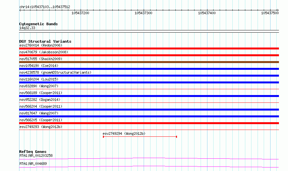Click the brown bar under nsv517055
Screen dimensions: 288x171
click(149, 62)
